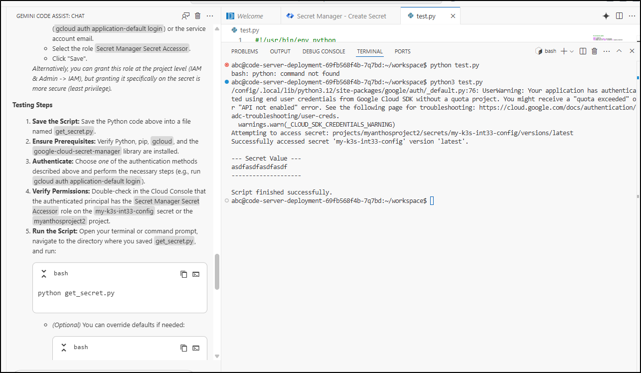Screen dimensions: 641x373
Task: Maximize the terminal panel with the chevron
Action: click(x=619, y=51)
